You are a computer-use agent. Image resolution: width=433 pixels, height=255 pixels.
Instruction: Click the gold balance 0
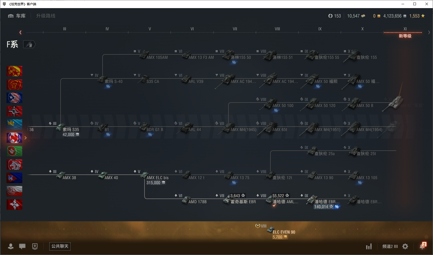tap(377, 16)
